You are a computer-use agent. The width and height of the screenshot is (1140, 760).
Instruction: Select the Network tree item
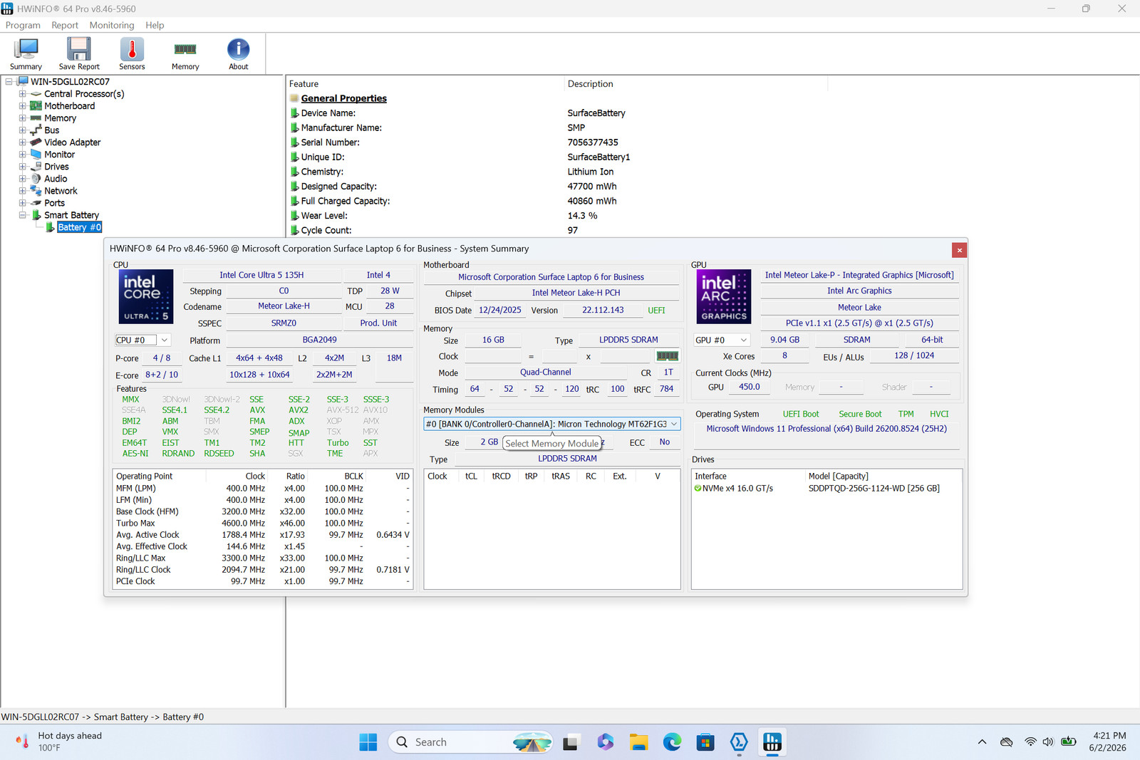pos(61,191)
